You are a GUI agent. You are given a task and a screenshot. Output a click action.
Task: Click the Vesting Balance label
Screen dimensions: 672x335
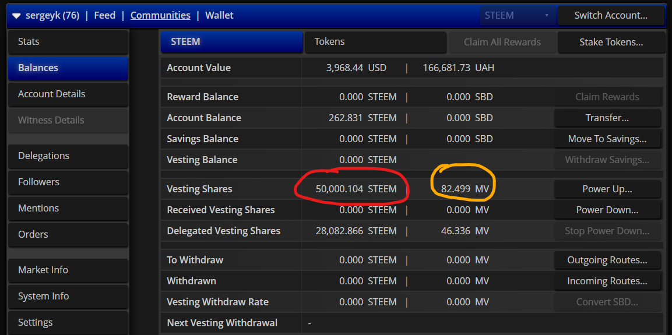pos(202,160)
